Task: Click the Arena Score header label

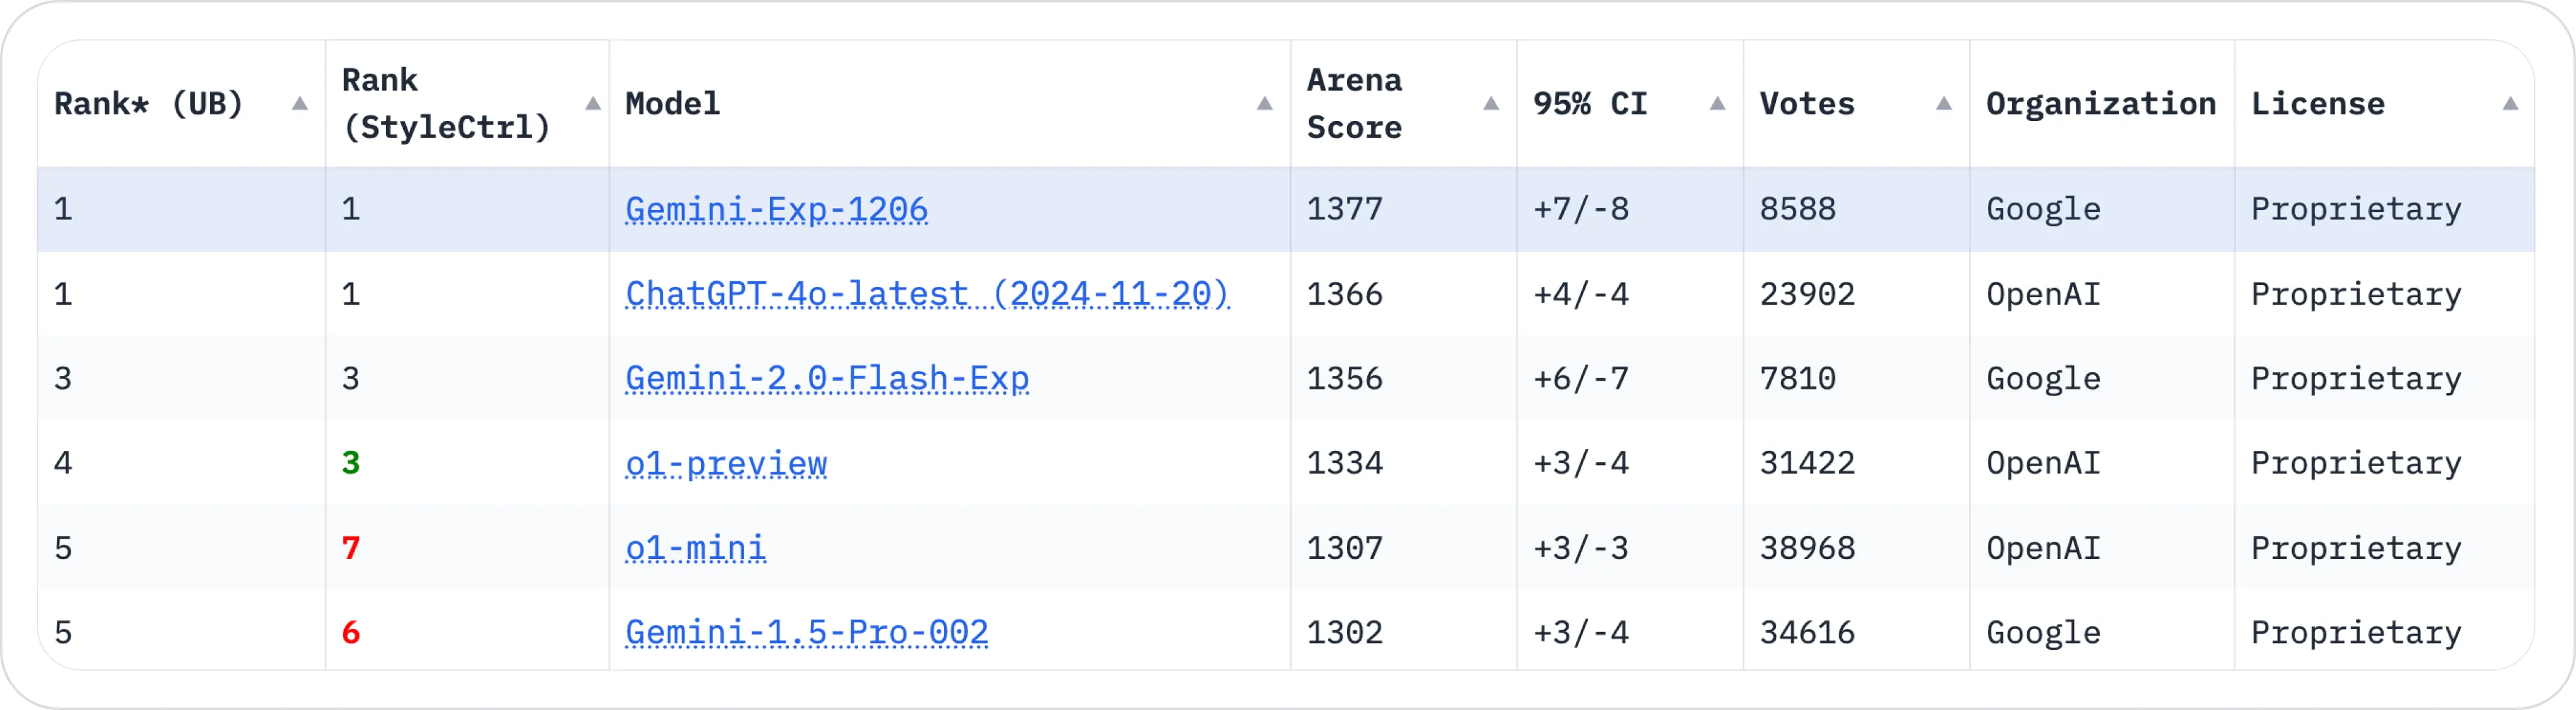Action: pos(1355,103)
